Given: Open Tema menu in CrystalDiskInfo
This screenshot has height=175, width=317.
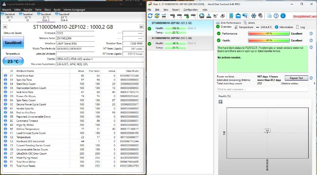Looking at the screenshot, I should coord(38,10).
